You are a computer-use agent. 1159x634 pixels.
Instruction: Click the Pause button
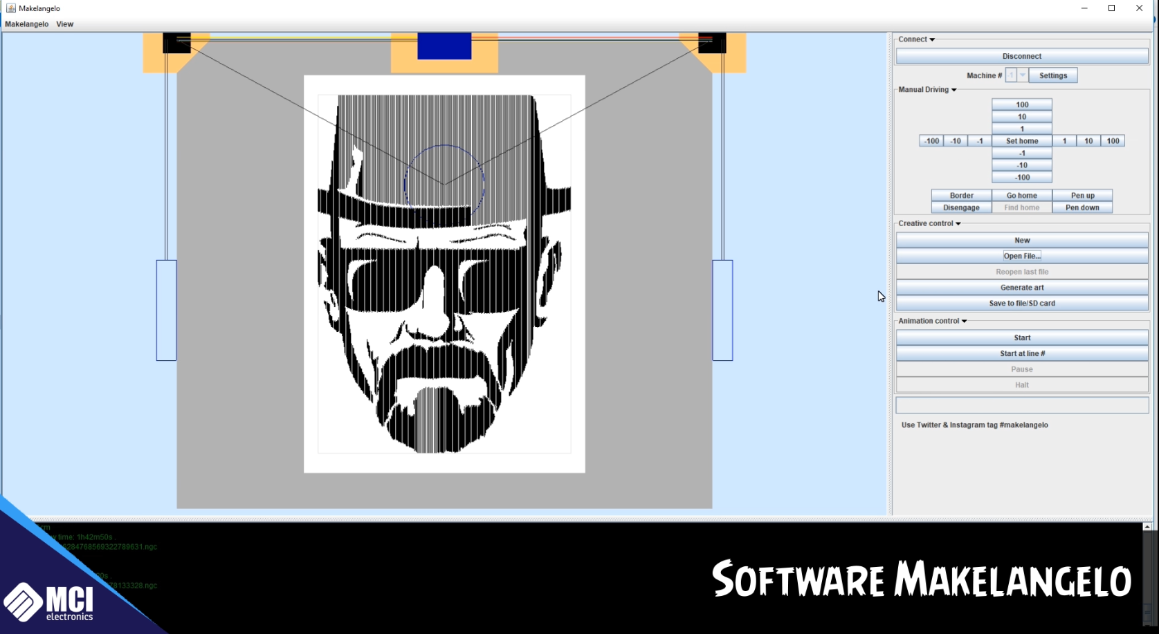click(1022, 370)
